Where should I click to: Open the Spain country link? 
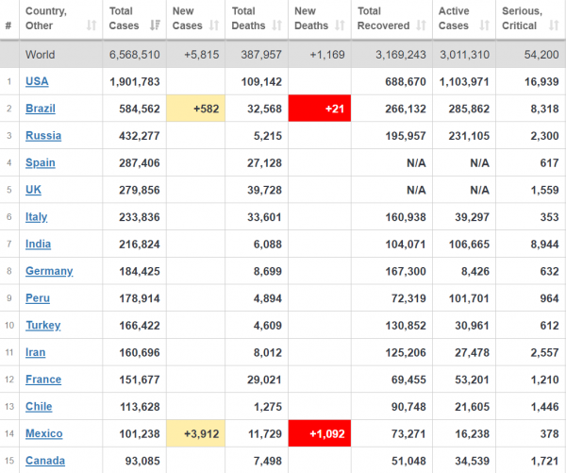coord(41,162)
